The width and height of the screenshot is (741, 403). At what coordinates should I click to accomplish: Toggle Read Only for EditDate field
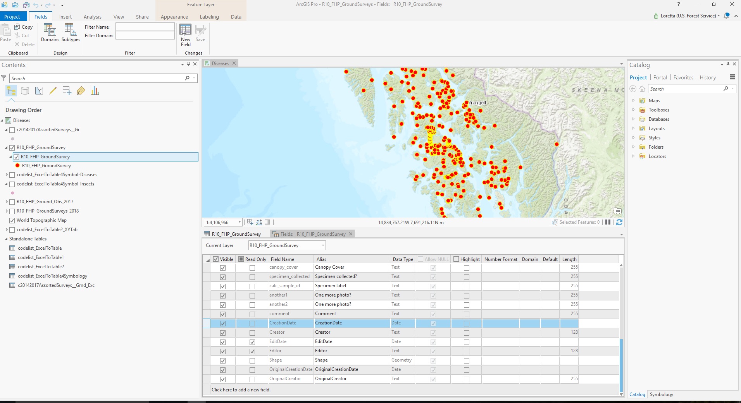tap(252, 342)
